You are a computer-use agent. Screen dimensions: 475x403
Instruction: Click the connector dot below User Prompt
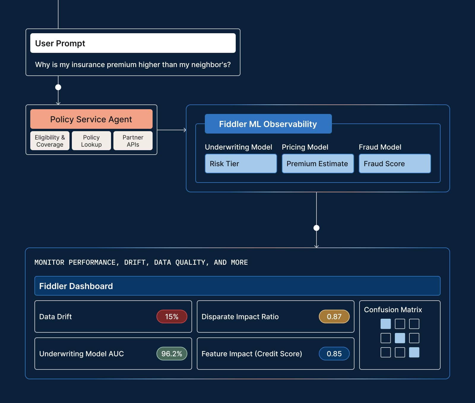click(58, 87)
